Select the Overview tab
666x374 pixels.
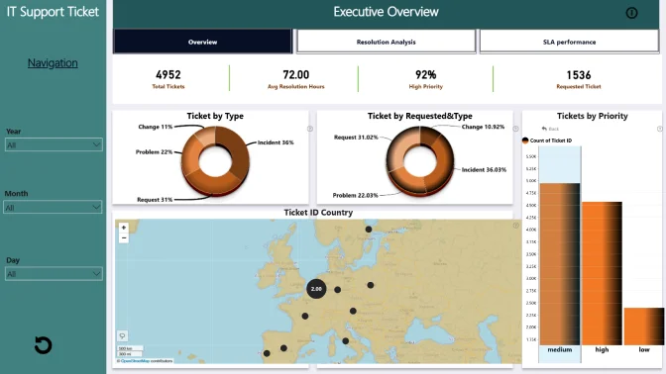pyautogui.click(x=202, y=42)
